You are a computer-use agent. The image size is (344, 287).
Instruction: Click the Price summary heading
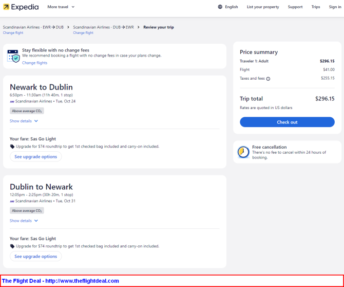coord(259,52)
